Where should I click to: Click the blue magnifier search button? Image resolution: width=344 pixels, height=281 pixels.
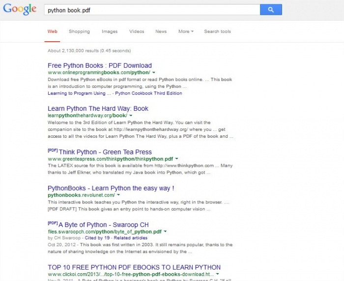[x=271, y=10]
